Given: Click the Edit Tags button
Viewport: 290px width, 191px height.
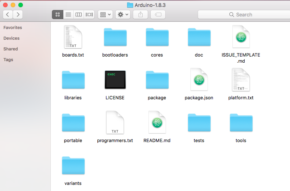Looking at the screenshot, I should point(158,15).
